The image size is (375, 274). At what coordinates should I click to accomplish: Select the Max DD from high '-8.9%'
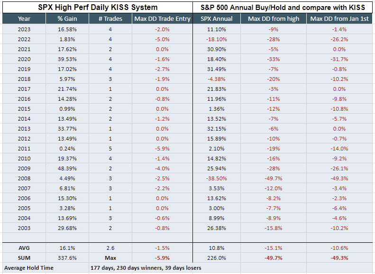(x=274, y=218)
